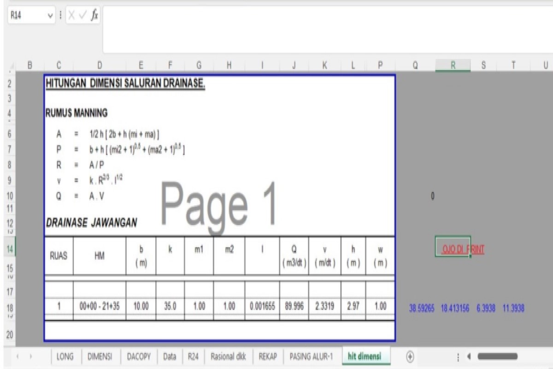Switch to the DIMENSI sheet tab
553x369 pixels.
click(x=101, y=357)
